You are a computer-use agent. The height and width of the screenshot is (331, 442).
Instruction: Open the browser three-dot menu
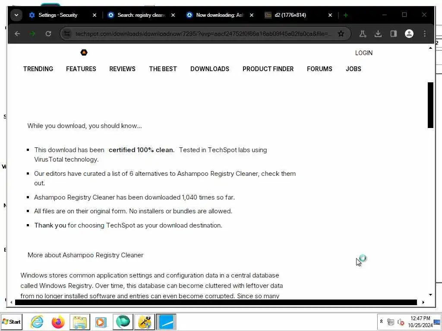(x=425, y=34)
